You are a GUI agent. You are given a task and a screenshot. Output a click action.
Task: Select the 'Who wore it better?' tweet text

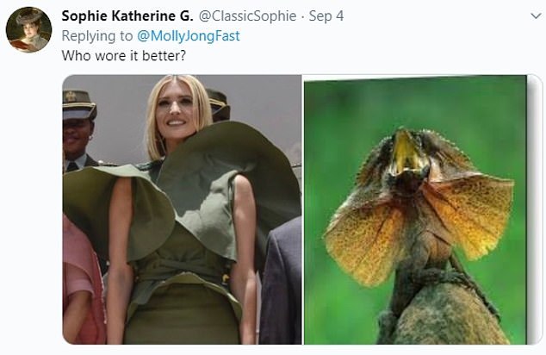(124, 55)
